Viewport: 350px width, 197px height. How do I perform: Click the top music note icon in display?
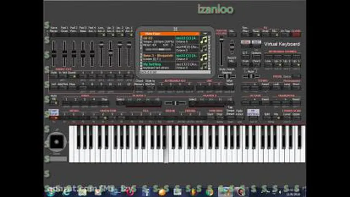click(x=203, y=40)
